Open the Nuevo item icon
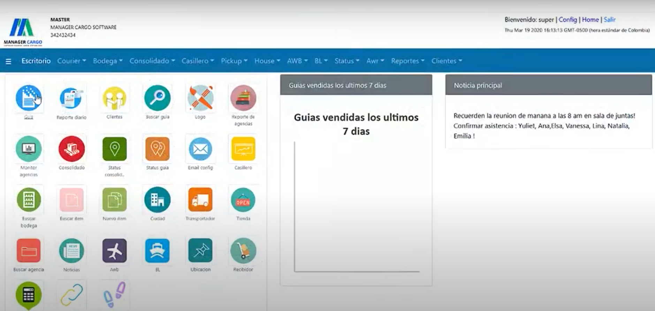Viewport: 655px width, 311px height. (x=114, y=200)
